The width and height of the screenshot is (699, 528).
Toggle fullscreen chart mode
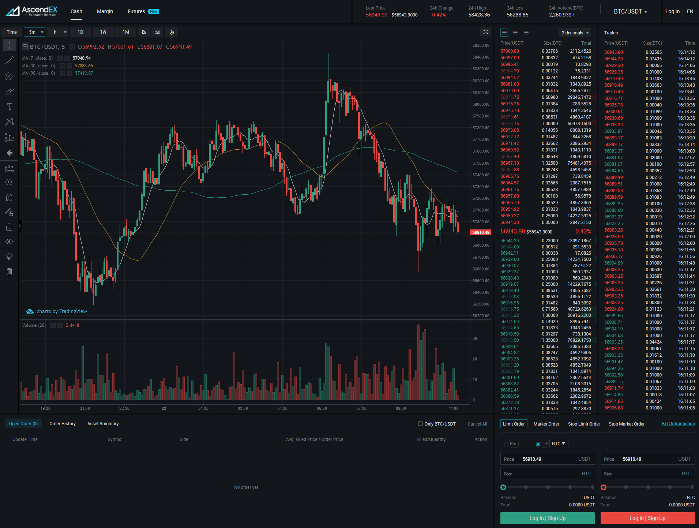[486, 32]
